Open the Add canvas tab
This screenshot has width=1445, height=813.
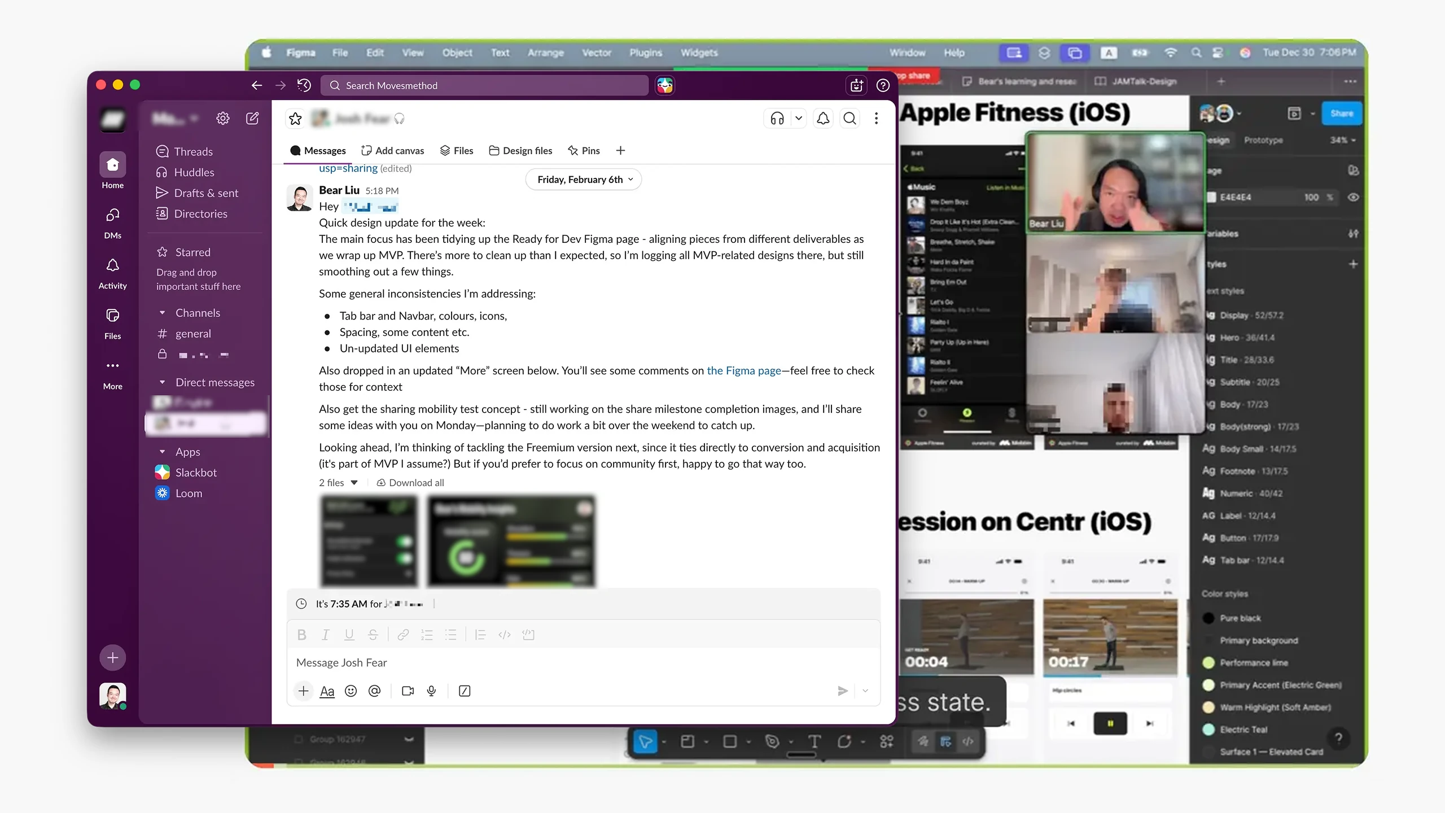(392, 151)
